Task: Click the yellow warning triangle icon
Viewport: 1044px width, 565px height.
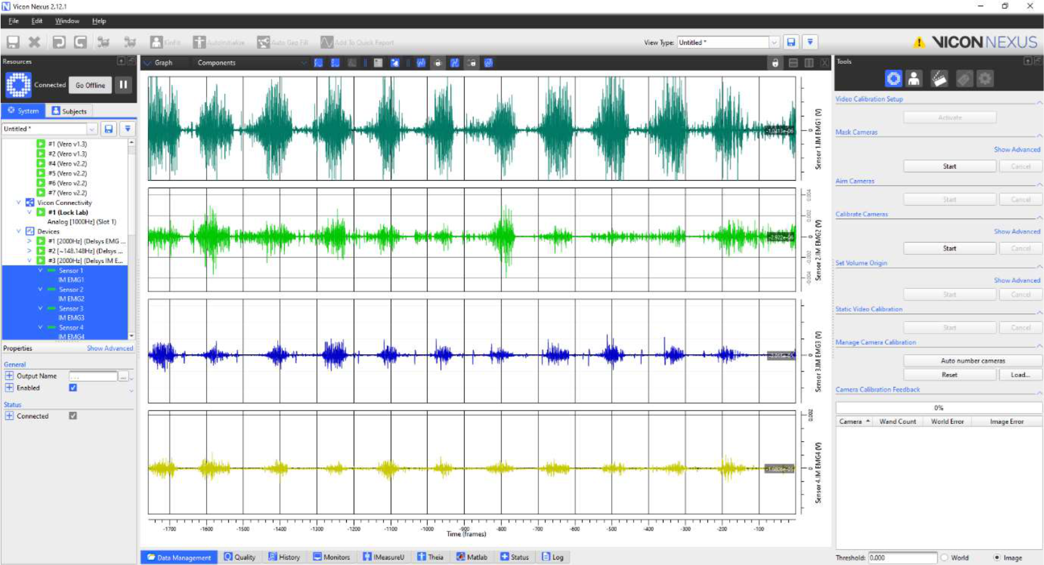Action: tap(919, 43)
